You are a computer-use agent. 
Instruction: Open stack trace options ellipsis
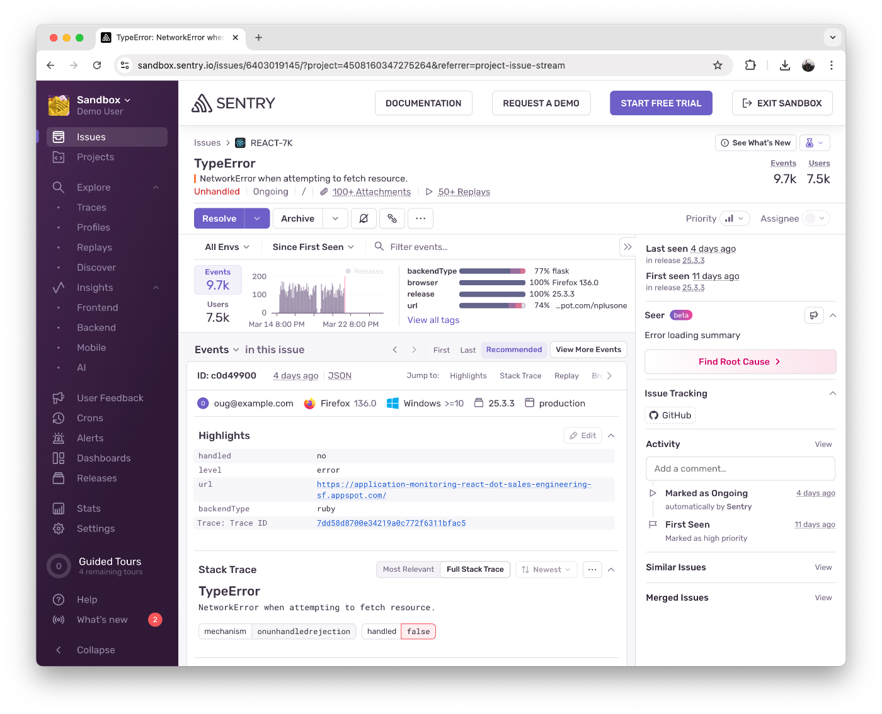coord(592,570)
